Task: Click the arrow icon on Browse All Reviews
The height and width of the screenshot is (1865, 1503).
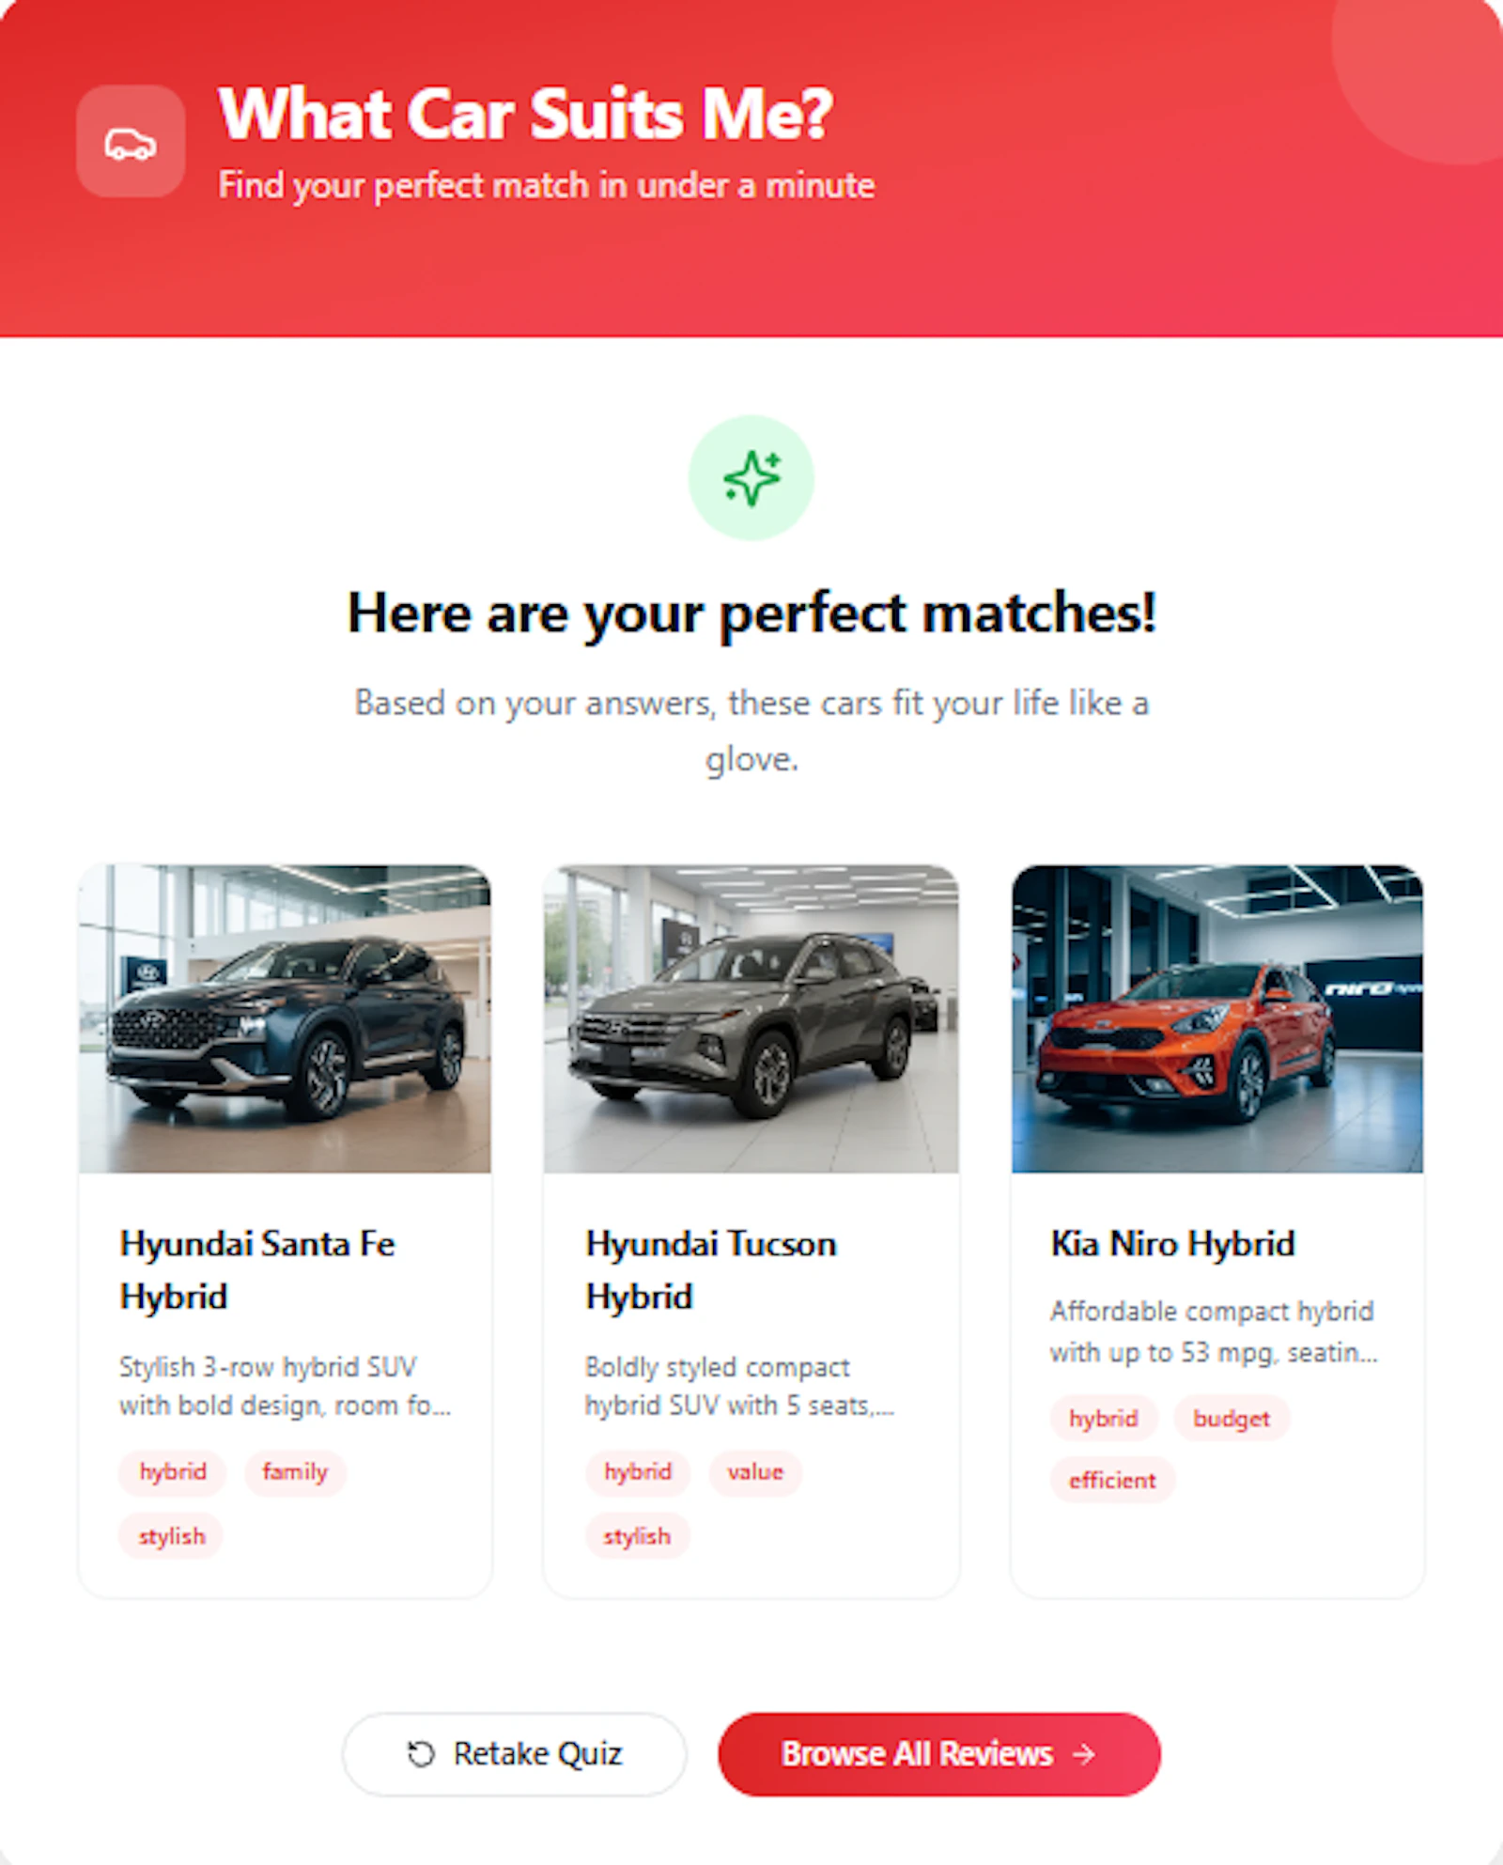Action: pos(1084,1754)
